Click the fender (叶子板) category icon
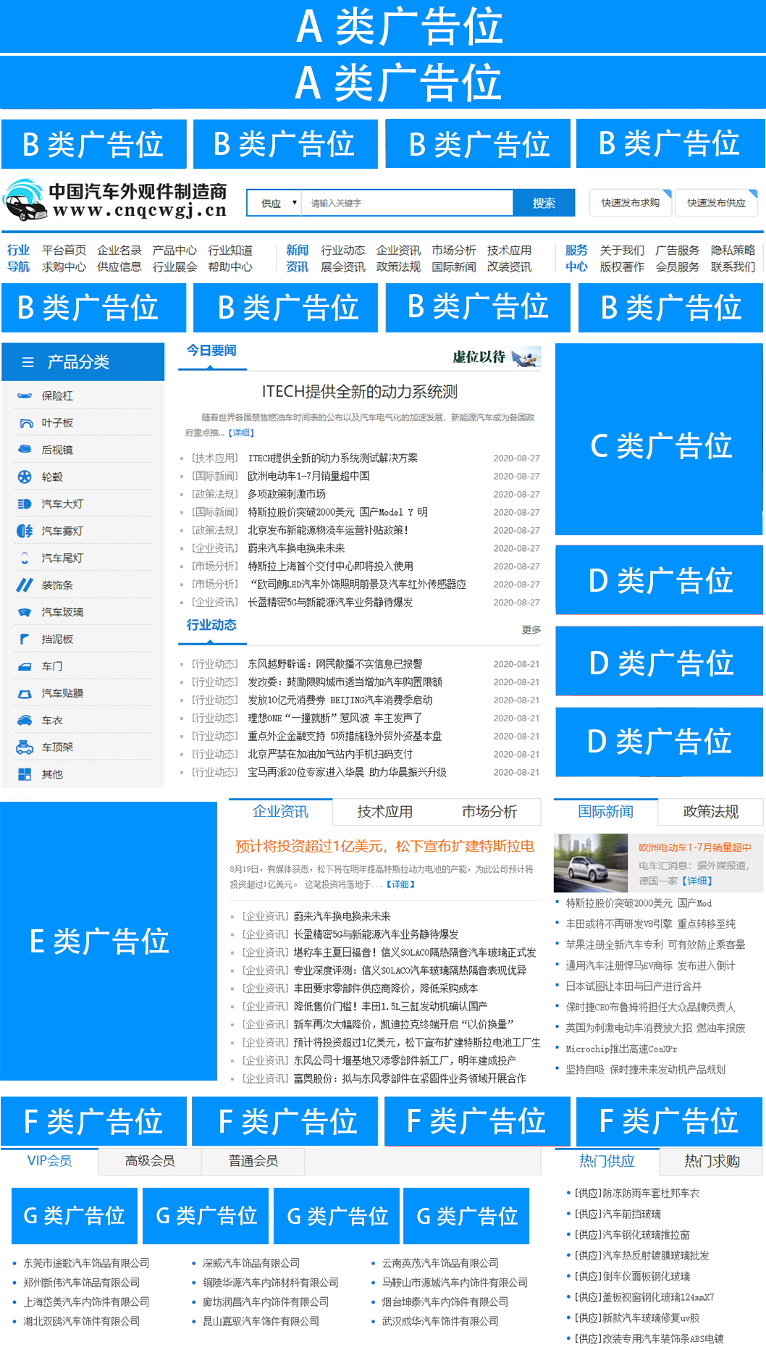This screenshot has height=1358, width=766. coord(25,423)
